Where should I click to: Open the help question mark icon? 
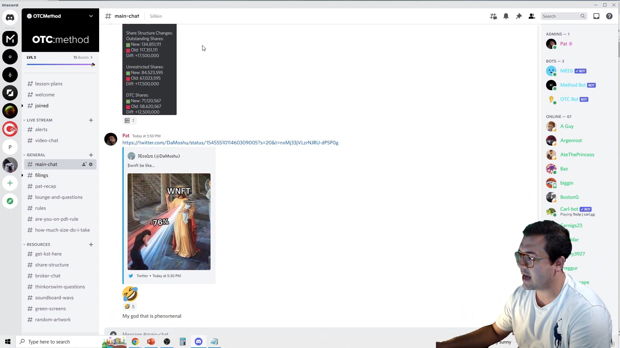point(609,16)
